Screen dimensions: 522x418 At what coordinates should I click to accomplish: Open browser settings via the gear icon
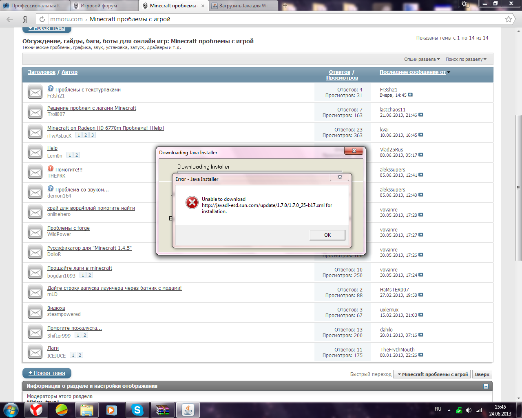click(464, 4)
